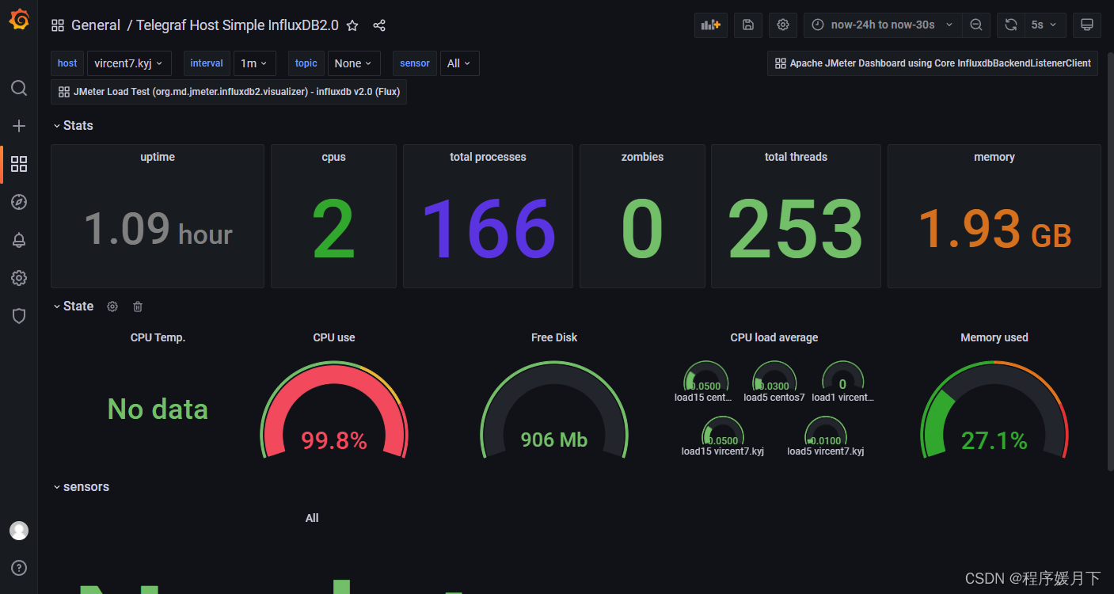The height and width of the screenshot is (594, 1114).
Task: Refresh the dashboard now
Action: click(x=1011, y=25)
